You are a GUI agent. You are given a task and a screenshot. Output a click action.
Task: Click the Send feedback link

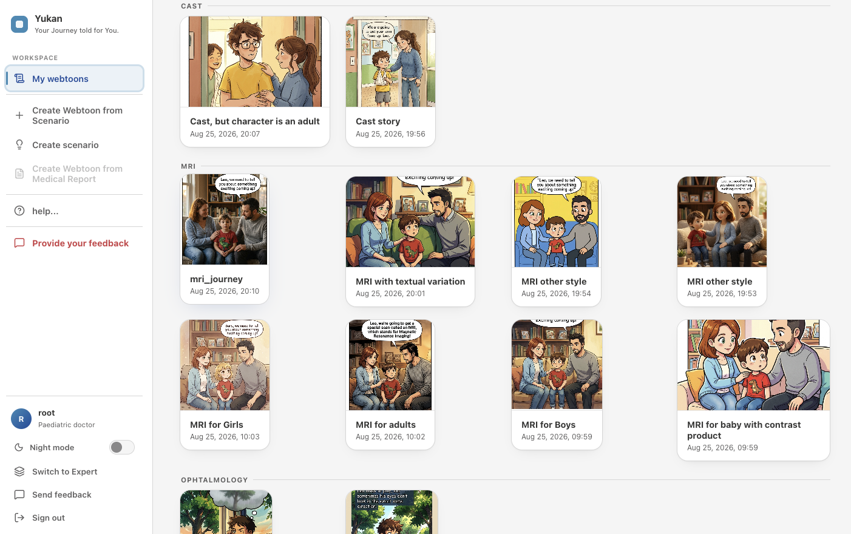pos(61,495)
